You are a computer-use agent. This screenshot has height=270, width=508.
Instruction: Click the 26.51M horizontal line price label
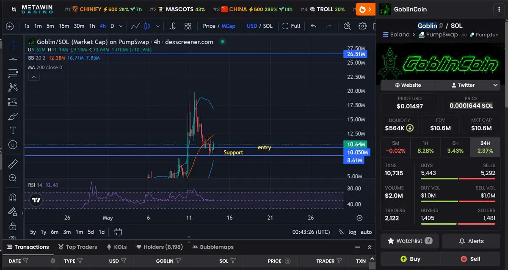point(355,54)
